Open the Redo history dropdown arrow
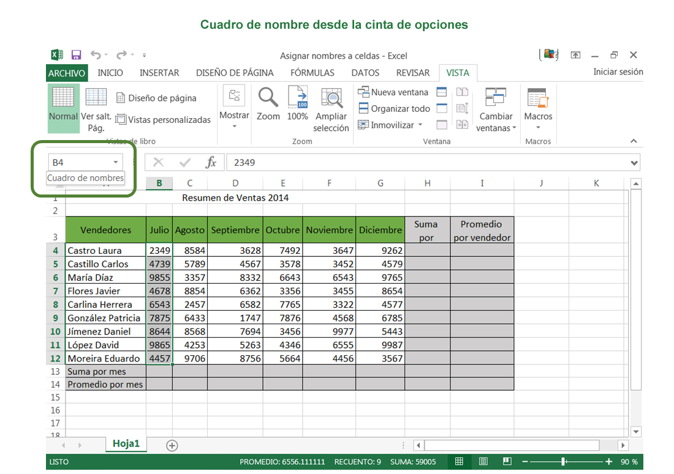The image size is (674, 474). [132, 55]
